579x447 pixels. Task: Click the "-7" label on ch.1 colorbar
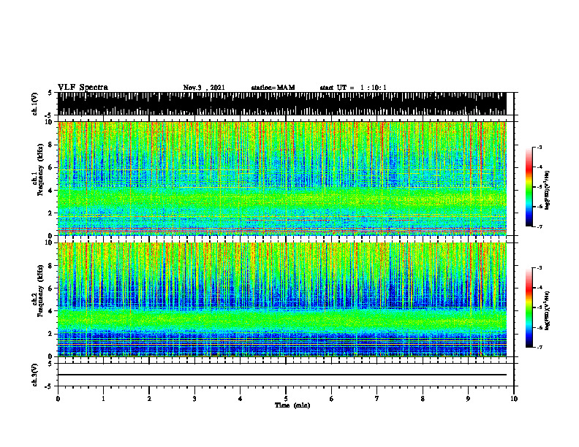point(540,226)
